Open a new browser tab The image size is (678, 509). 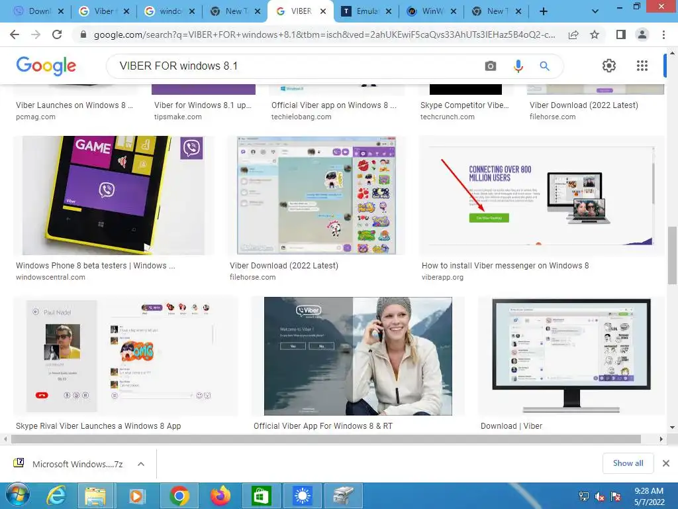544,12
